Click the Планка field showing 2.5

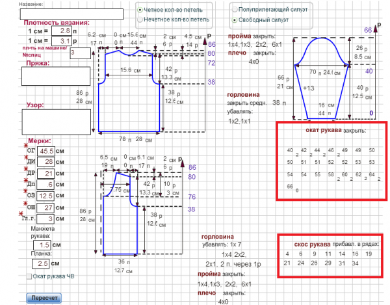pyautogui.click(x=40, y=263)
